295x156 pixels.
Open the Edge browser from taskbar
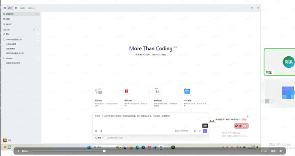pyautogui.click(x=137, y=147)
